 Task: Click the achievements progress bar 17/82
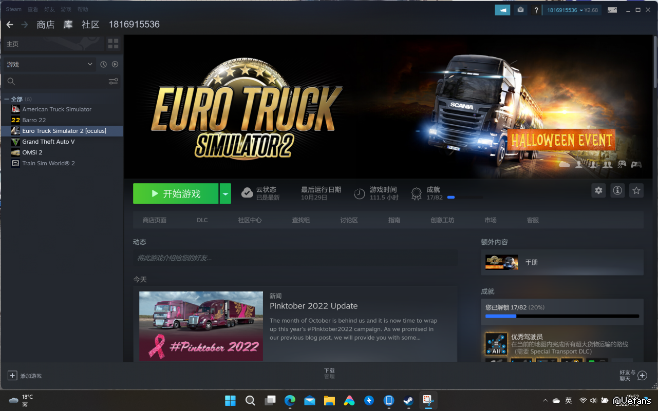click(x=464, y=198)
